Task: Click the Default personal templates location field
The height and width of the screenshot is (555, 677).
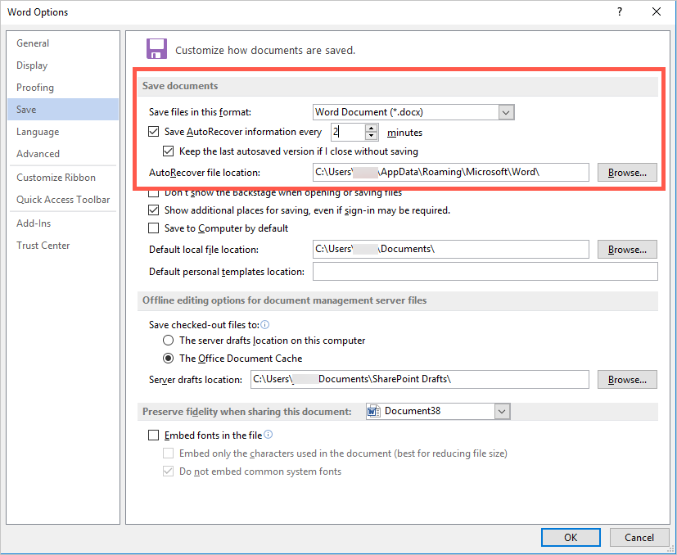Action: (485, 272)
